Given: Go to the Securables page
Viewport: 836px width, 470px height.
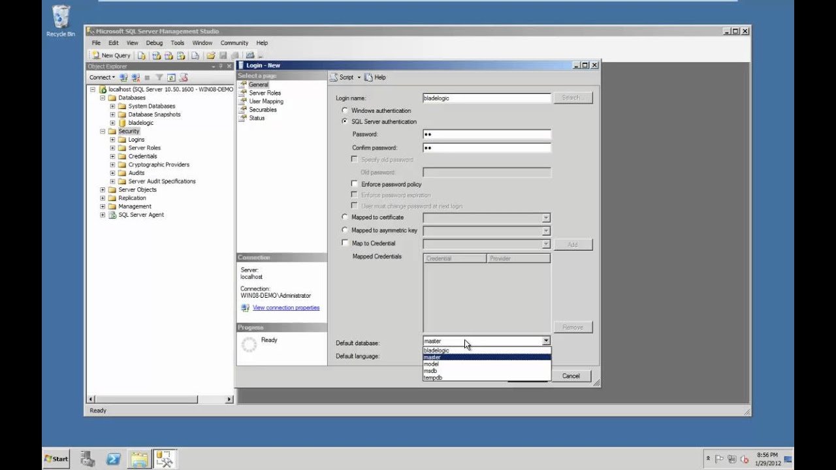Looking at the screenshot, I should 263,110.
